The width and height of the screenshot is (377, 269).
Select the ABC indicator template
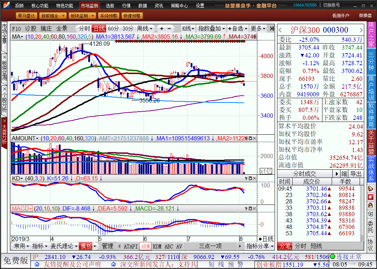(169, 246)
